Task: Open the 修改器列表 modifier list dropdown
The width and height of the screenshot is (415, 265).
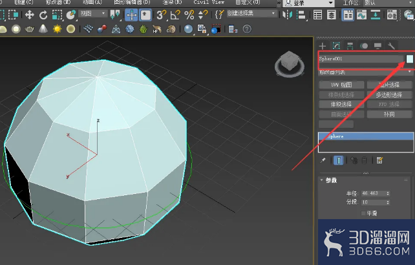Action: click(x=365, y=72)
